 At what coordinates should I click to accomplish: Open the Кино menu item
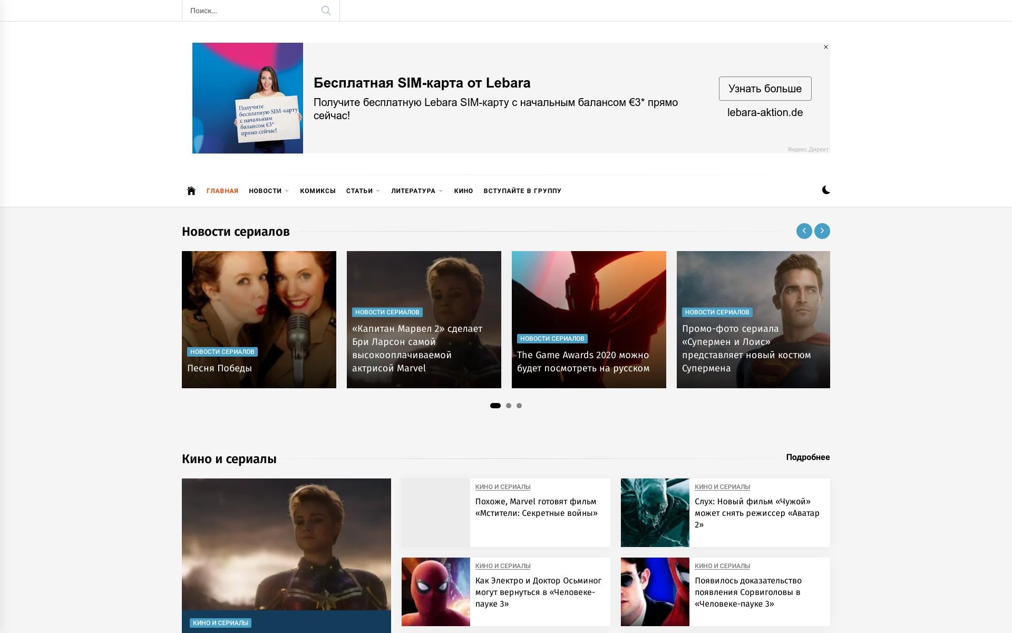pos(464,191)
